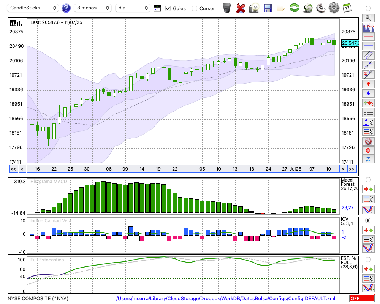The height and width of the screenshot is (304, 380).
Task: Click the Config.DEFAULT.xml file path link
Action: [226, 298]
